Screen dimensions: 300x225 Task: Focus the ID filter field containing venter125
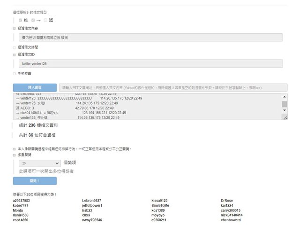click(x=150, y=63)
